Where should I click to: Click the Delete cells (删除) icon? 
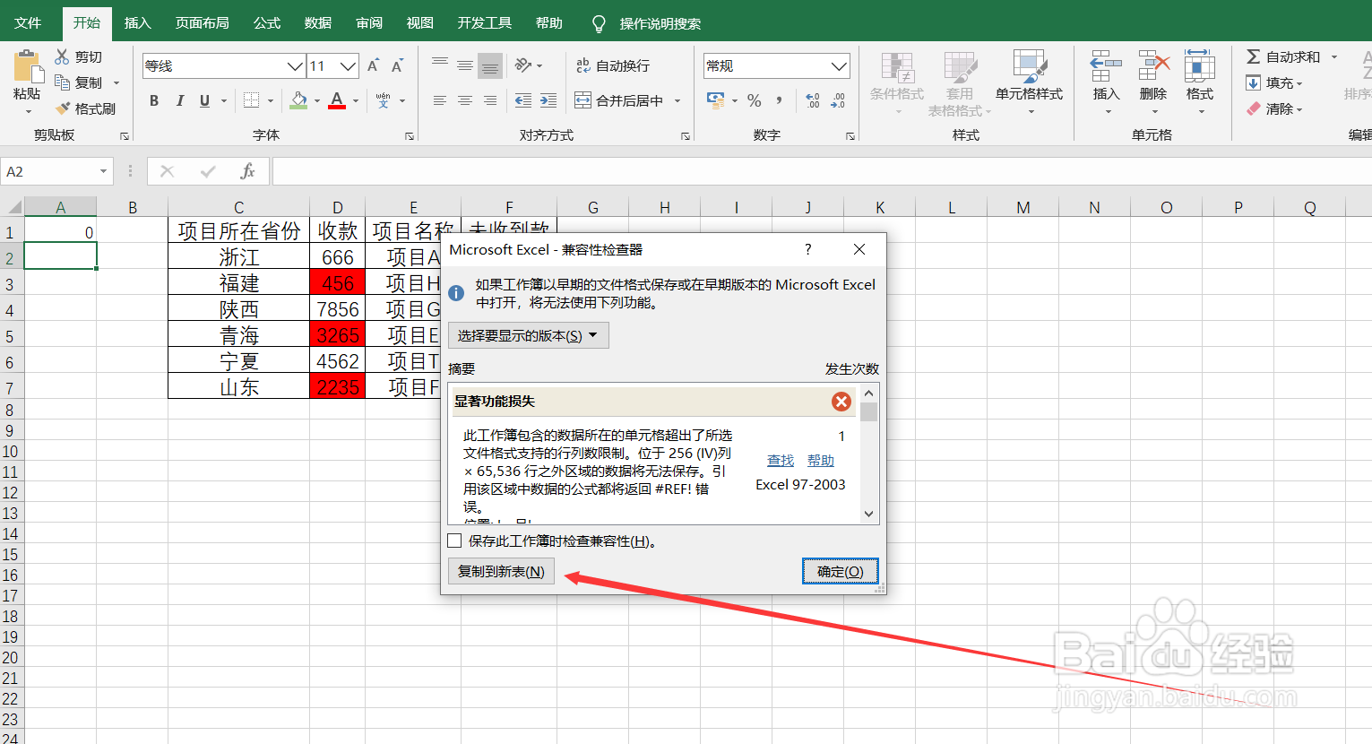point(1153,65)
